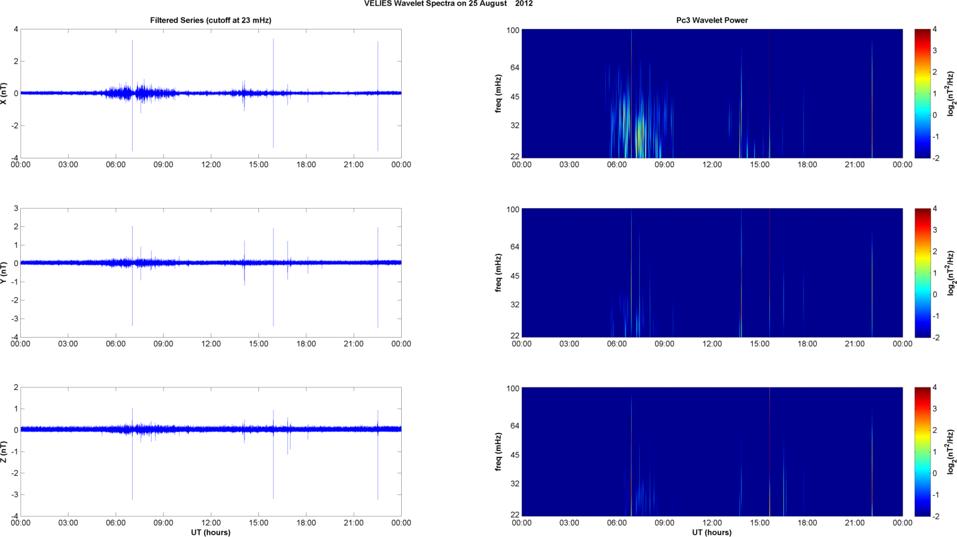Click the log2(nT²/Hz) label of X colorbar
The width and height of the screenshot is (957, 537).
(951, 93)
